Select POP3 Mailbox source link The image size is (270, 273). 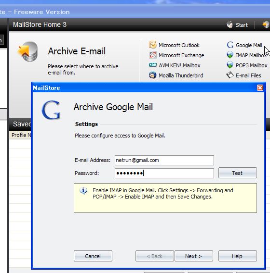pyautogui.click(x=252, y=65)
